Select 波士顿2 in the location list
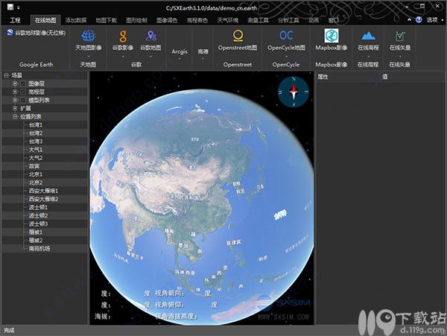The height and width of the screenshot is (336, 447). pos(38,216)
